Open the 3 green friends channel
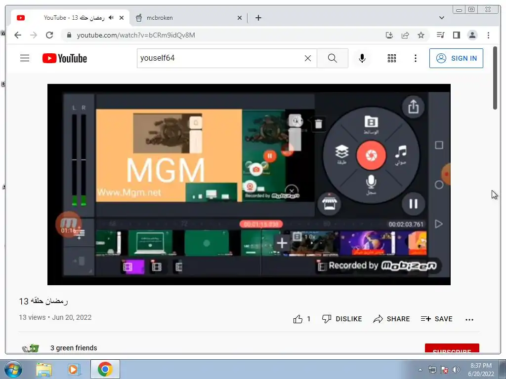 (74, 348)
